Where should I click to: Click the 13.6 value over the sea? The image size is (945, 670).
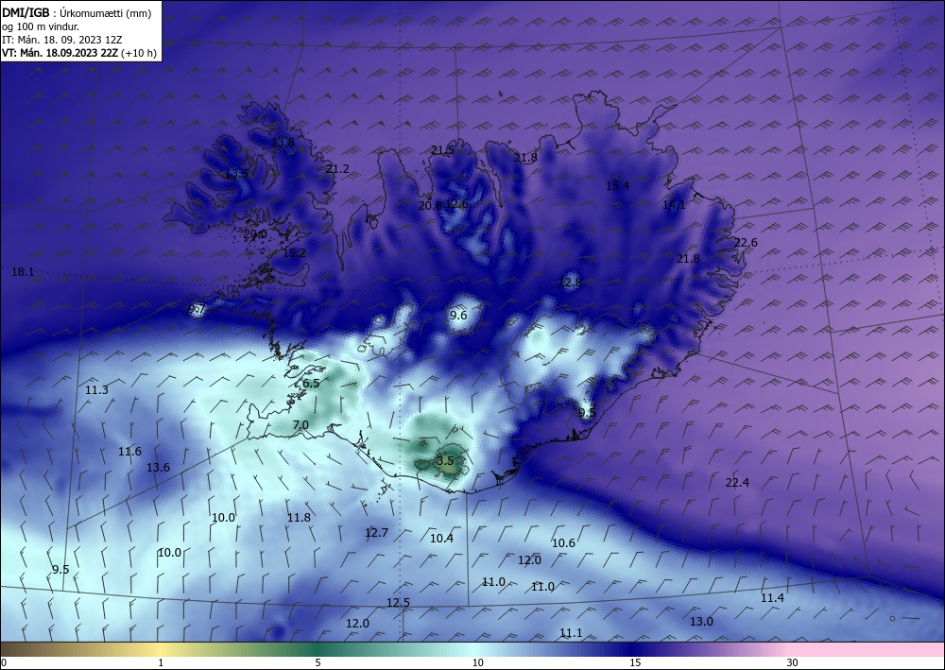pyautogui.click(x=158, y=467)
